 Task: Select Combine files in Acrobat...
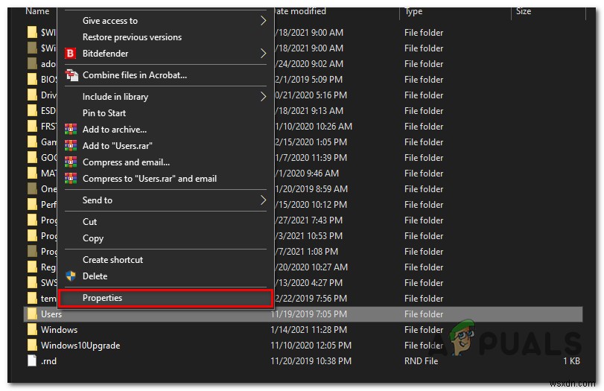[135, 75]
